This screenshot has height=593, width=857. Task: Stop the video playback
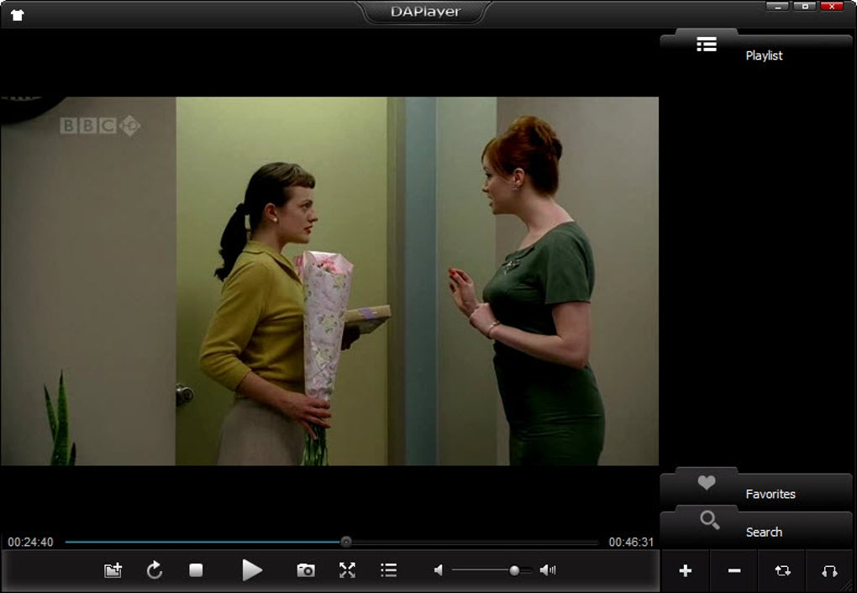pyautogui.click(x=196, y=570)
